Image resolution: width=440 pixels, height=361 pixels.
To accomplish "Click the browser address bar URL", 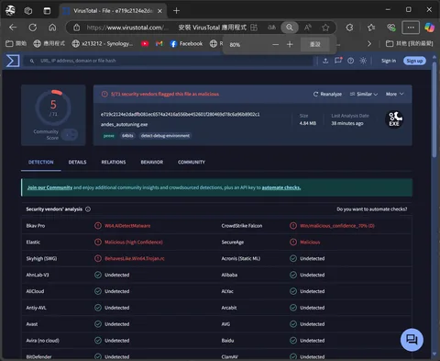I will [127, 28].
